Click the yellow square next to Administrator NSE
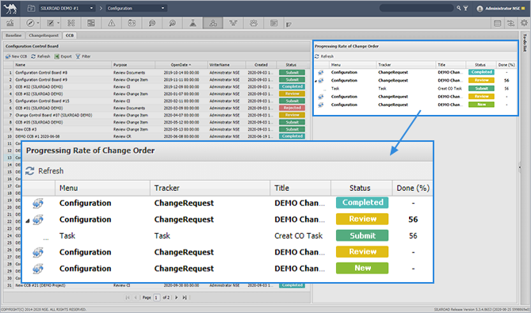This screenshot has width=531, height=313. coord(524,9)
